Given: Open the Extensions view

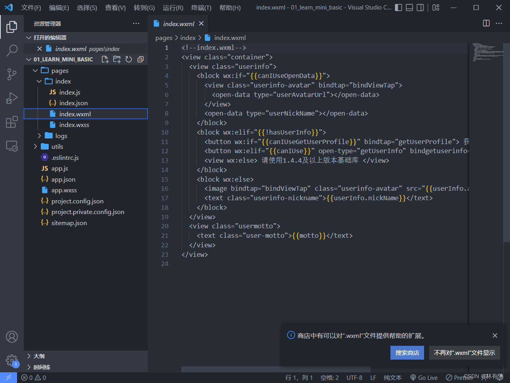Looking at the screenshot, I should [x=12, y=122].
